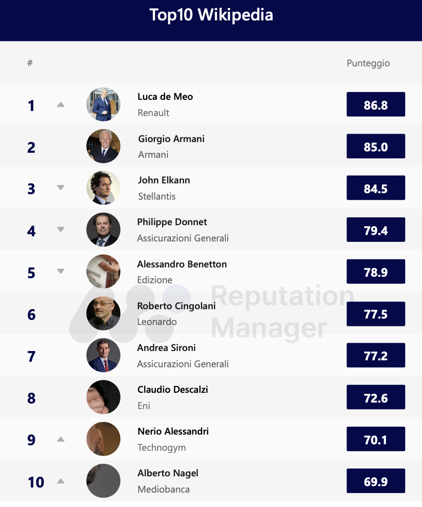Click the Philippe Donnet avatar
422x507 pixels.
click(103, 230)
